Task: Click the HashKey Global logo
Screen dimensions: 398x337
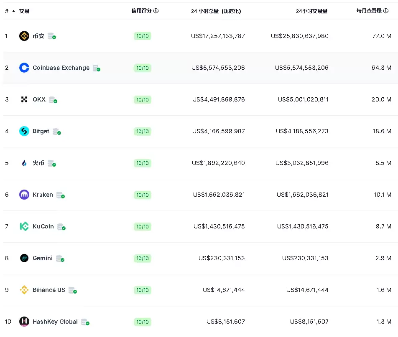Action: [x=24, y=322]
